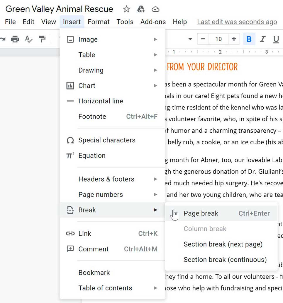Star the Green Valley Animal Rescue document

coord(127,9)
